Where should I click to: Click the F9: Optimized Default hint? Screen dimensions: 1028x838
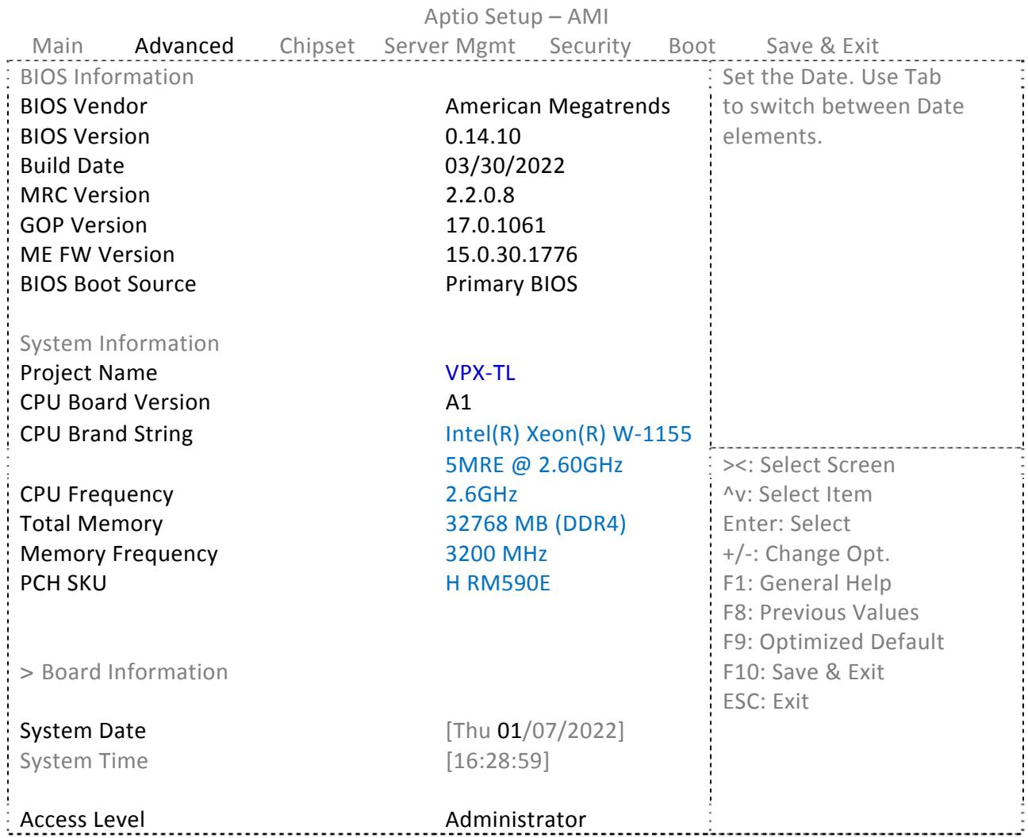coord(834,641)
